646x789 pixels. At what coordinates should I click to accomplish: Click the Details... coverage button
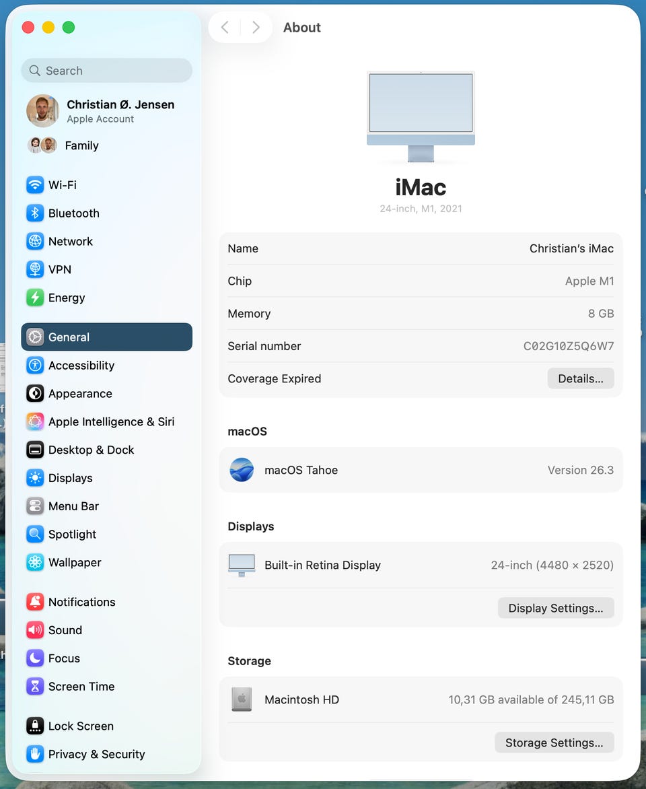(x=581, y=378)
